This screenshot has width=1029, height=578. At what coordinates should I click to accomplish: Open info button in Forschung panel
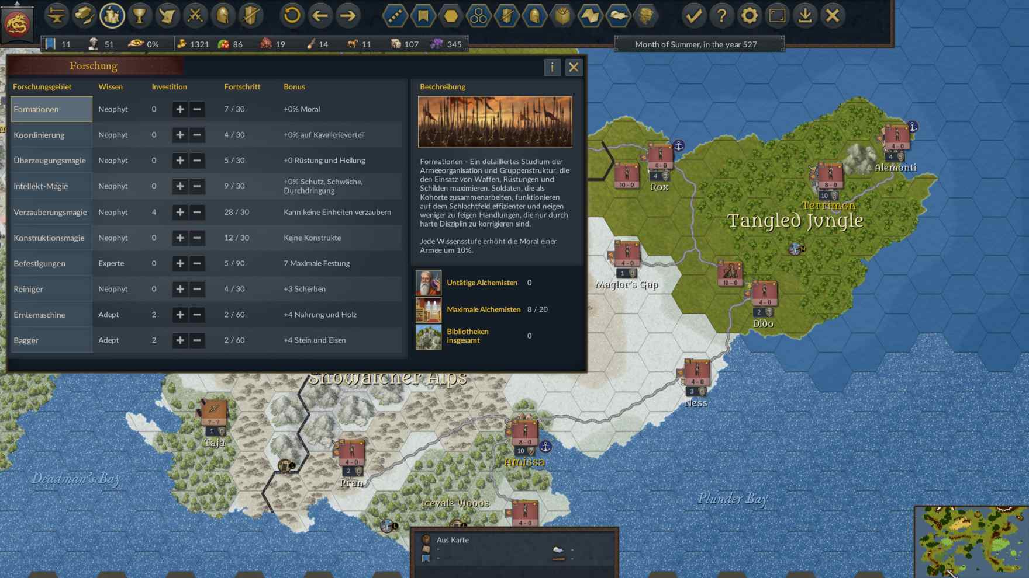point(552,67)
